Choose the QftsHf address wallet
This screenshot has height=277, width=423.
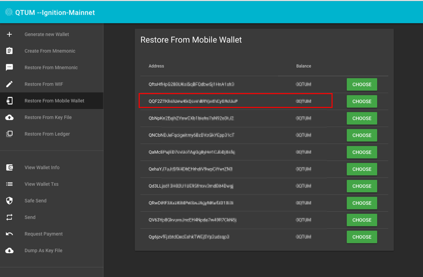pos(362,84)
